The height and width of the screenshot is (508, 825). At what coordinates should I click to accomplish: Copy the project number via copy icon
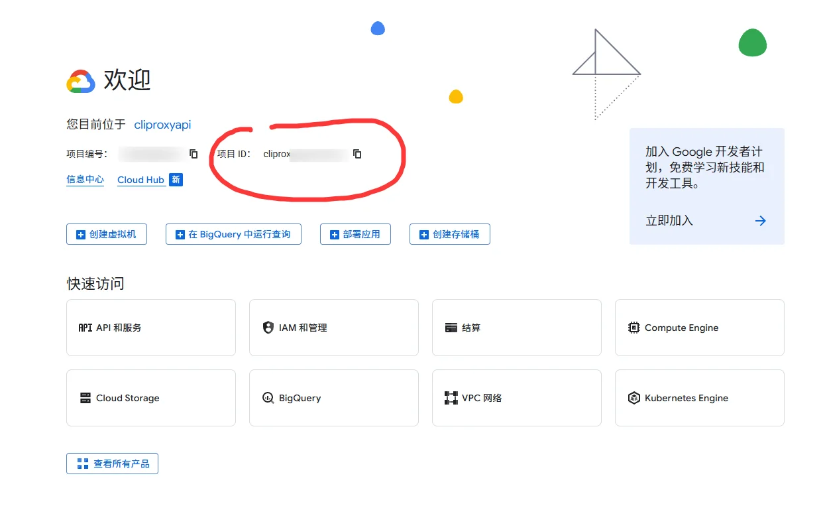coord(193,154)
